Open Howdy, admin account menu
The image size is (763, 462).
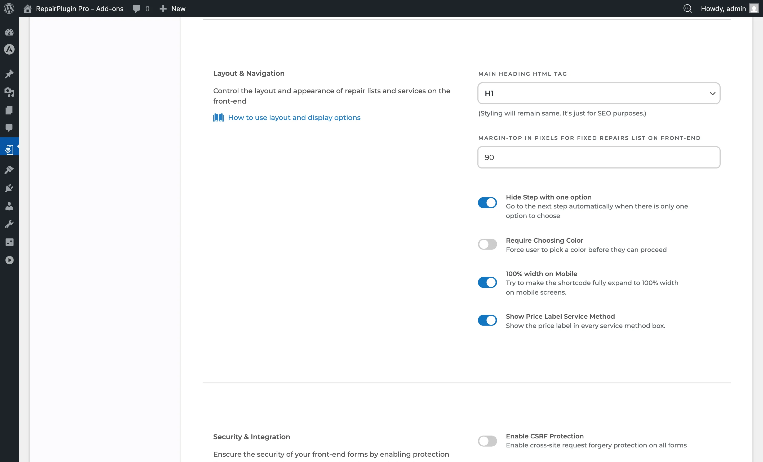(724, 8)
